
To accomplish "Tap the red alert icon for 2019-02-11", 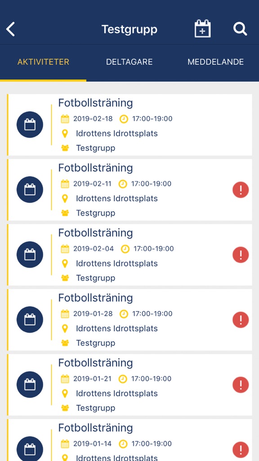I will click(241, 190).
